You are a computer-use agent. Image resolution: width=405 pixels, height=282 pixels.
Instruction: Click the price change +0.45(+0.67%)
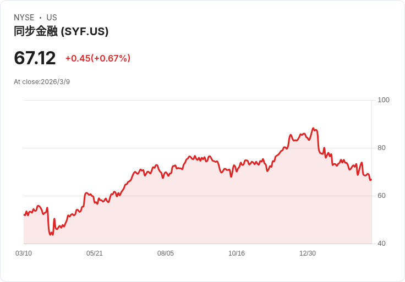(98, 58)
